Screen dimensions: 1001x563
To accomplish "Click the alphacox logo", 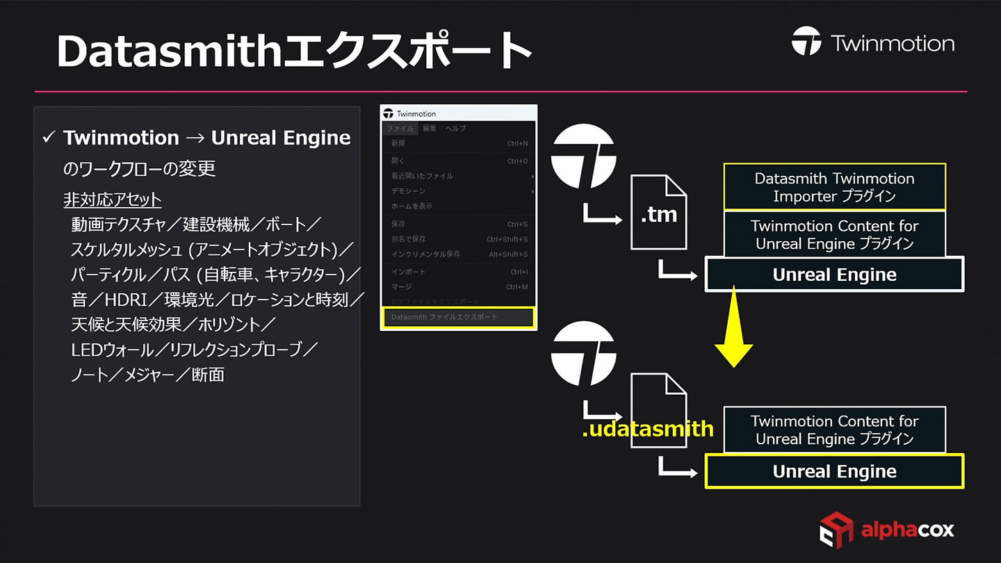I will click(x=886, y=530).
